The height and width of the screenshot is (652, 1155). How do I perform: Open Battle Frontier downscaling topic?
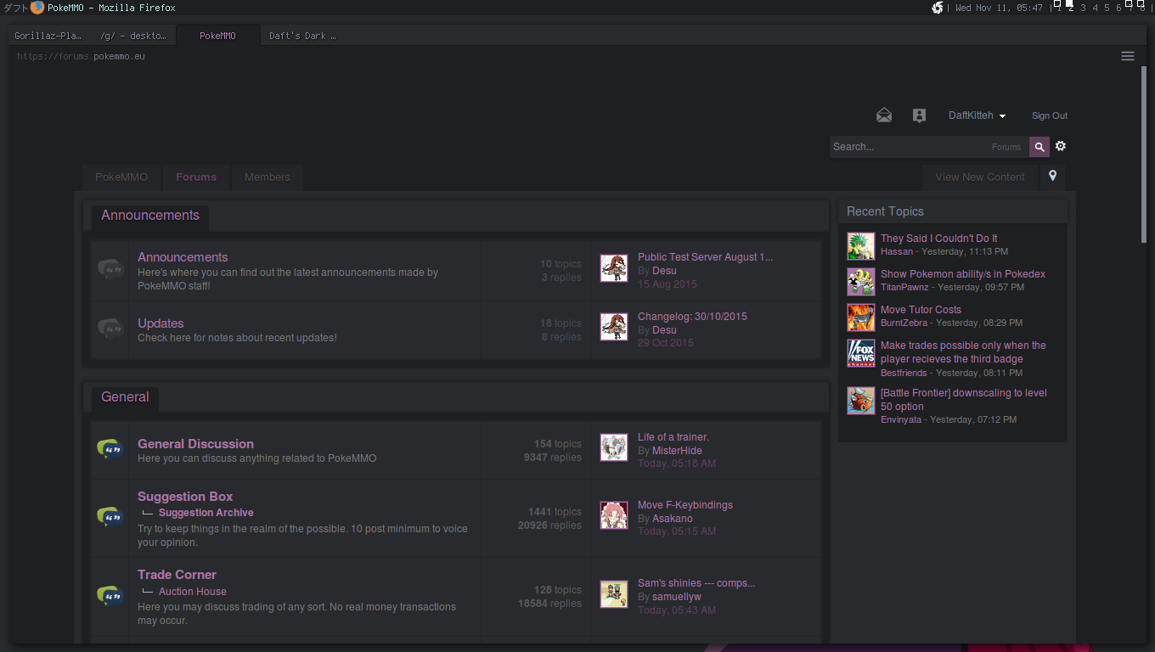pyautogui.click(x=964, y=400)
